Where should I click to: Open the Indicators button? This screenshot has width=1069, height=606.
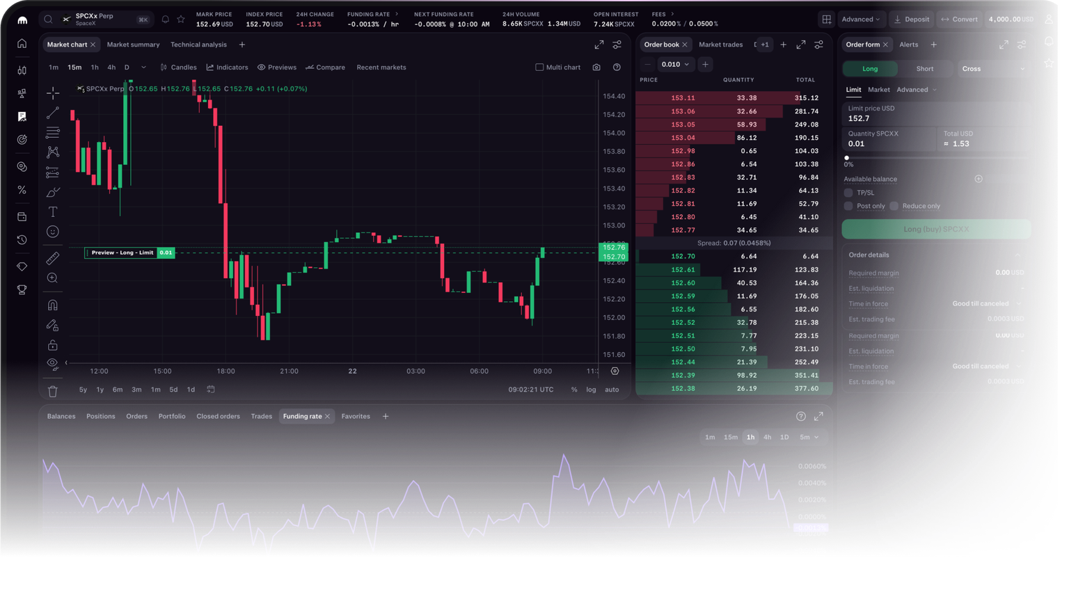tap(227, 67)
